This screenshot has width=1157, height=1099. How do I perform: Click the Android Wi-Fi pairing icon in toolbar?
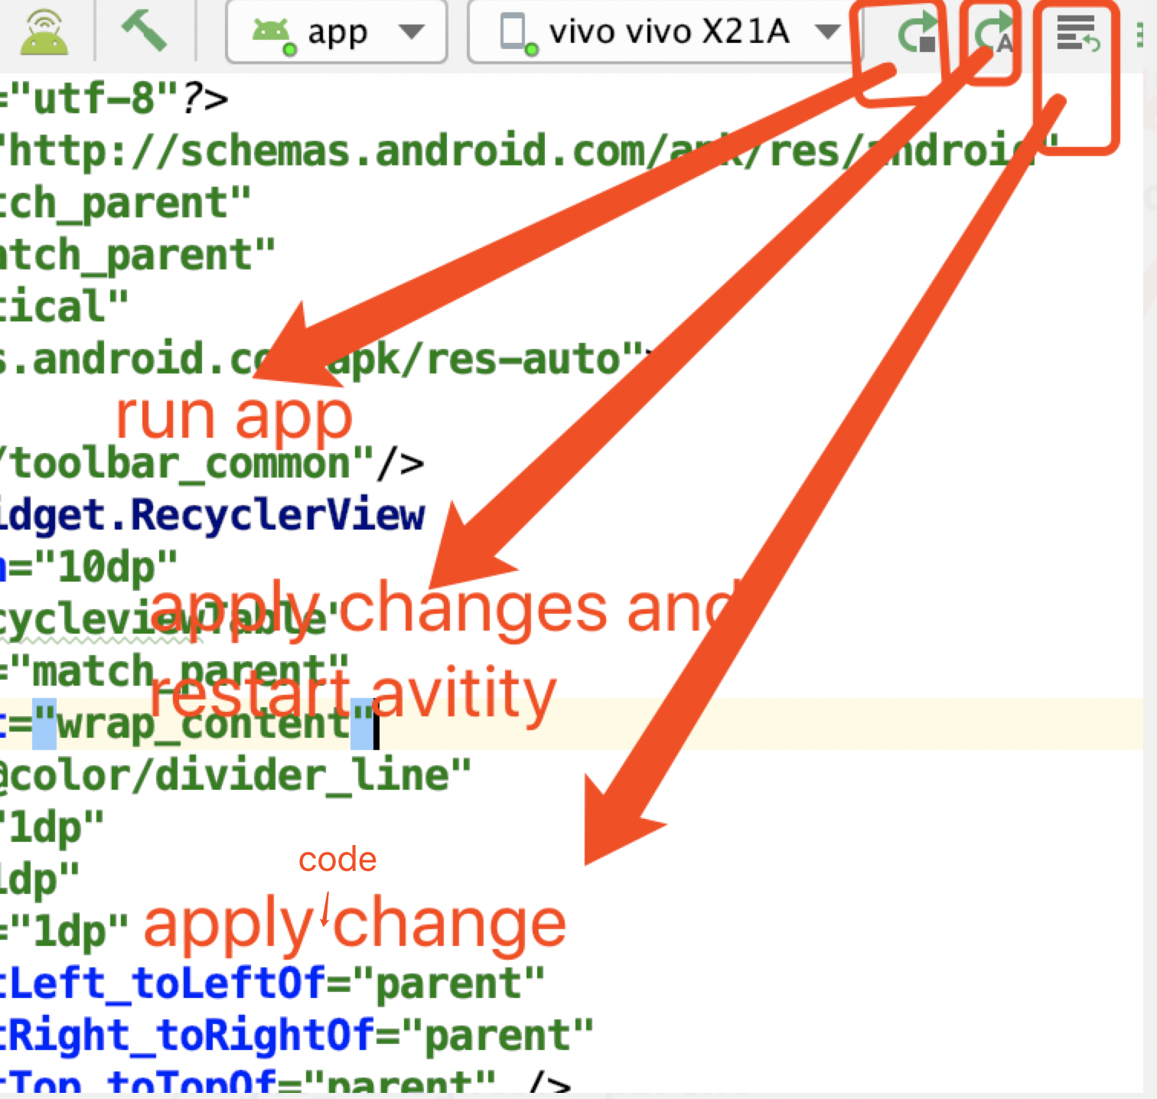(x=44, y=31)
